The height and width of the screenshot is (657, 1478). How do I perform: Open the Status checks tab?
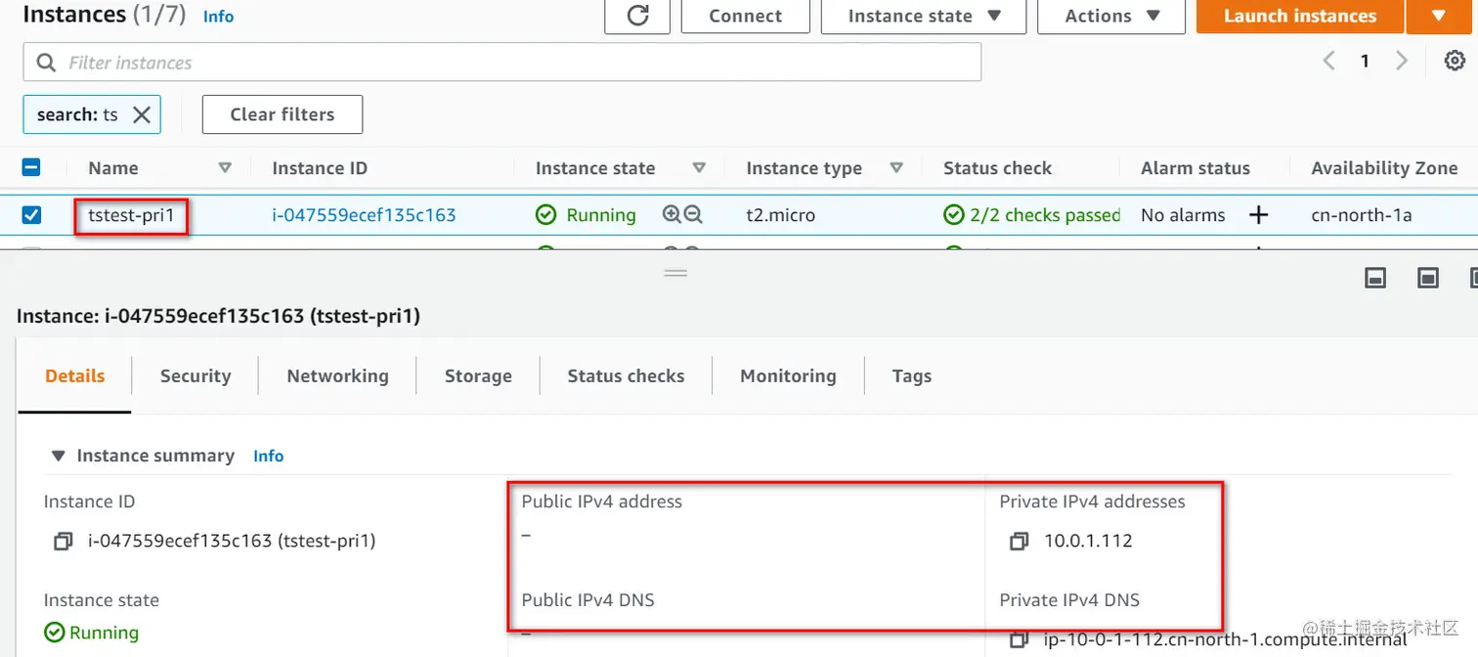point(626,375)
